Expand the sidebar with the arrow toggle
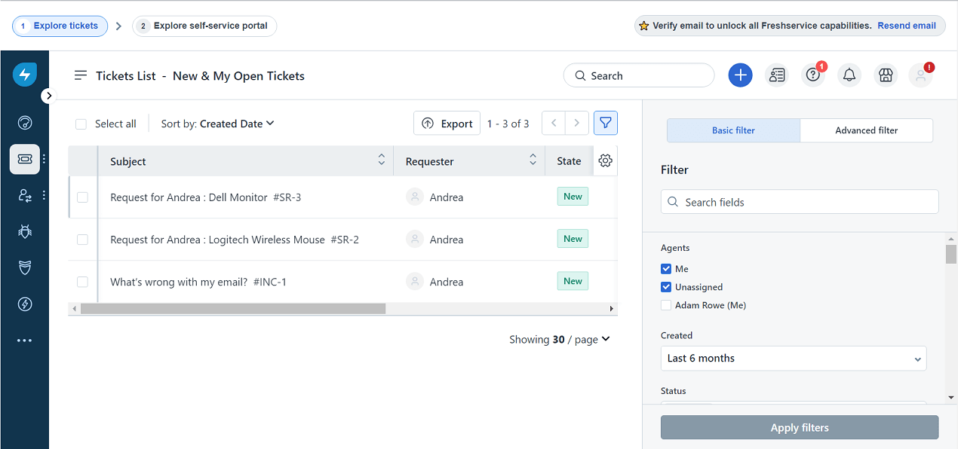Image resolution: width=958 pixels, height=449 pixels. tap(48, 96)
